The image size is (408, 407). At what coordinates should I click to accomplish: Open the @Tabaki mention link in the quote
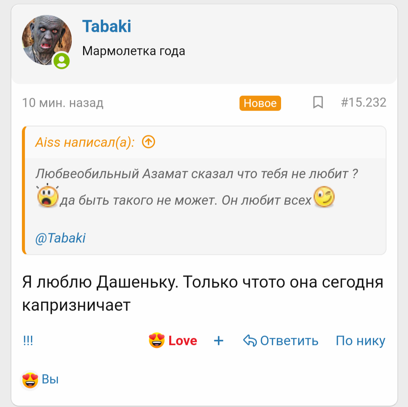[x=60, y=238]
